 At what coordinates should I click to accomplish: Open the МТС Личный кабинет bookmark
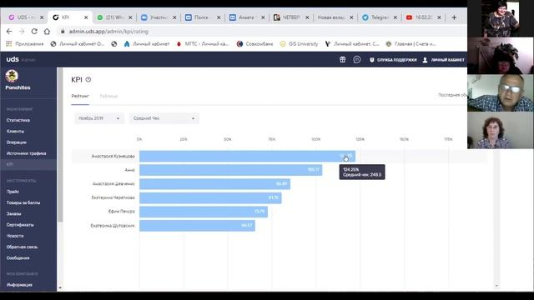pos(203,44)
